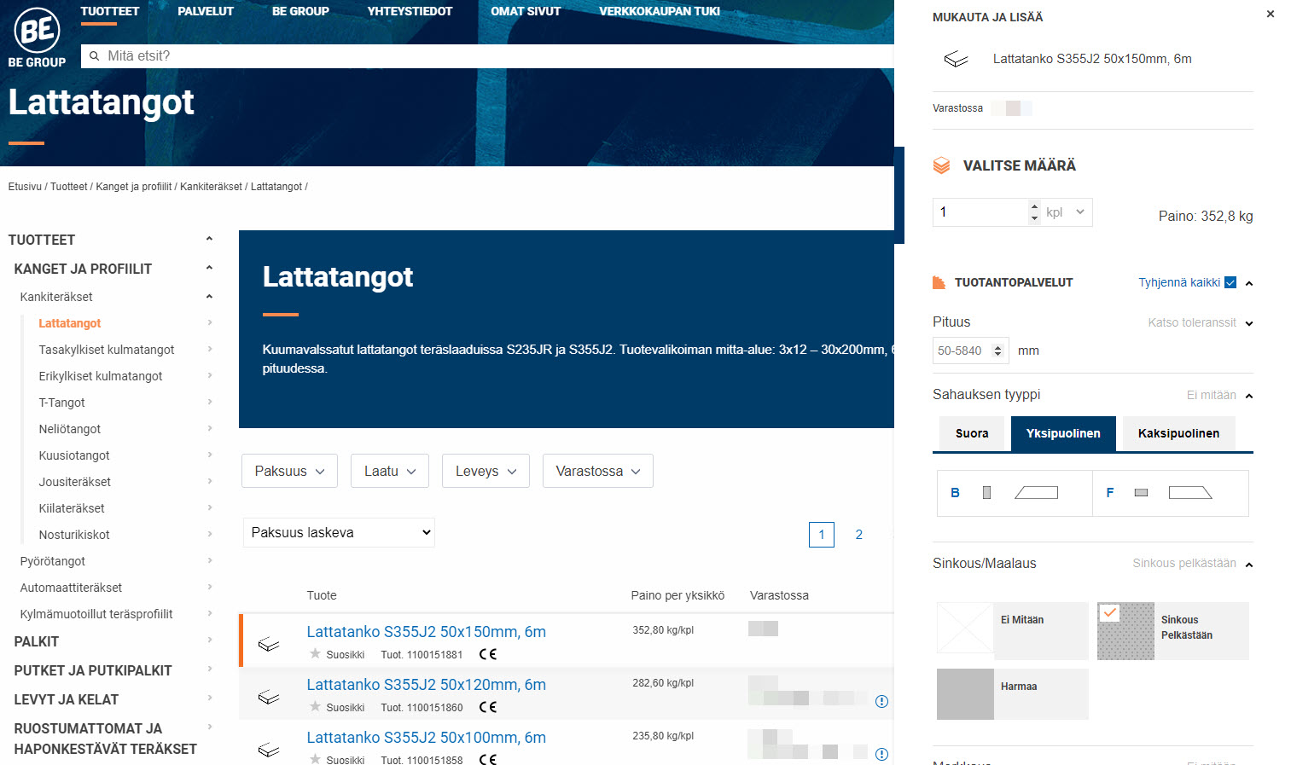Select the Sinkous Pelkästään option
This screenshot has height=765, width=1291.
point(1172,631)
